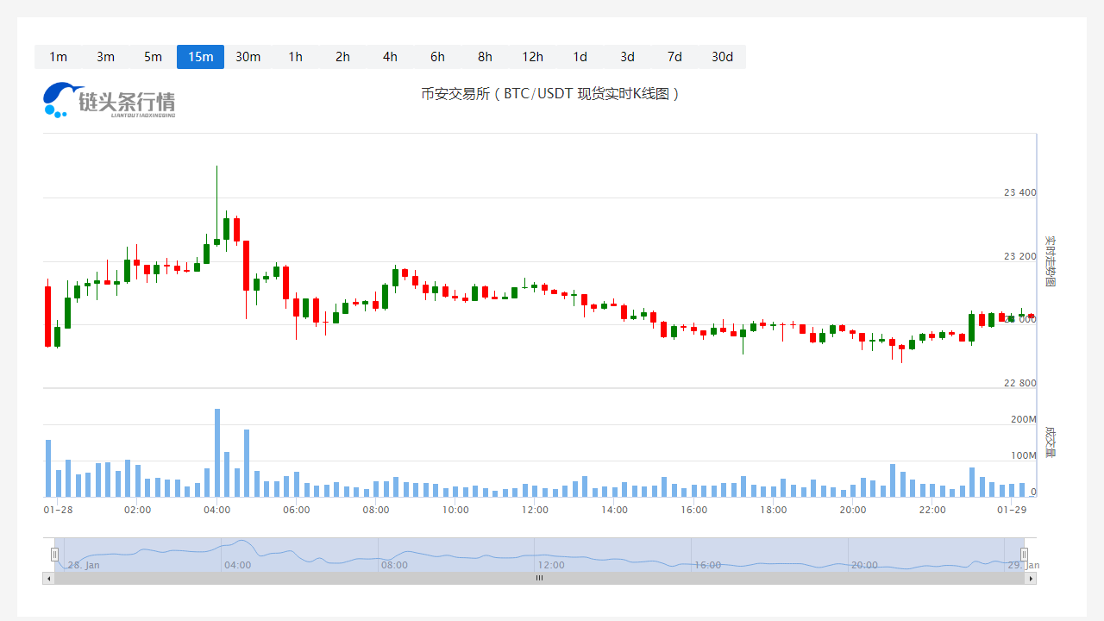Select the 3m interval tab

pyautogui.click(x=105, y=57)
